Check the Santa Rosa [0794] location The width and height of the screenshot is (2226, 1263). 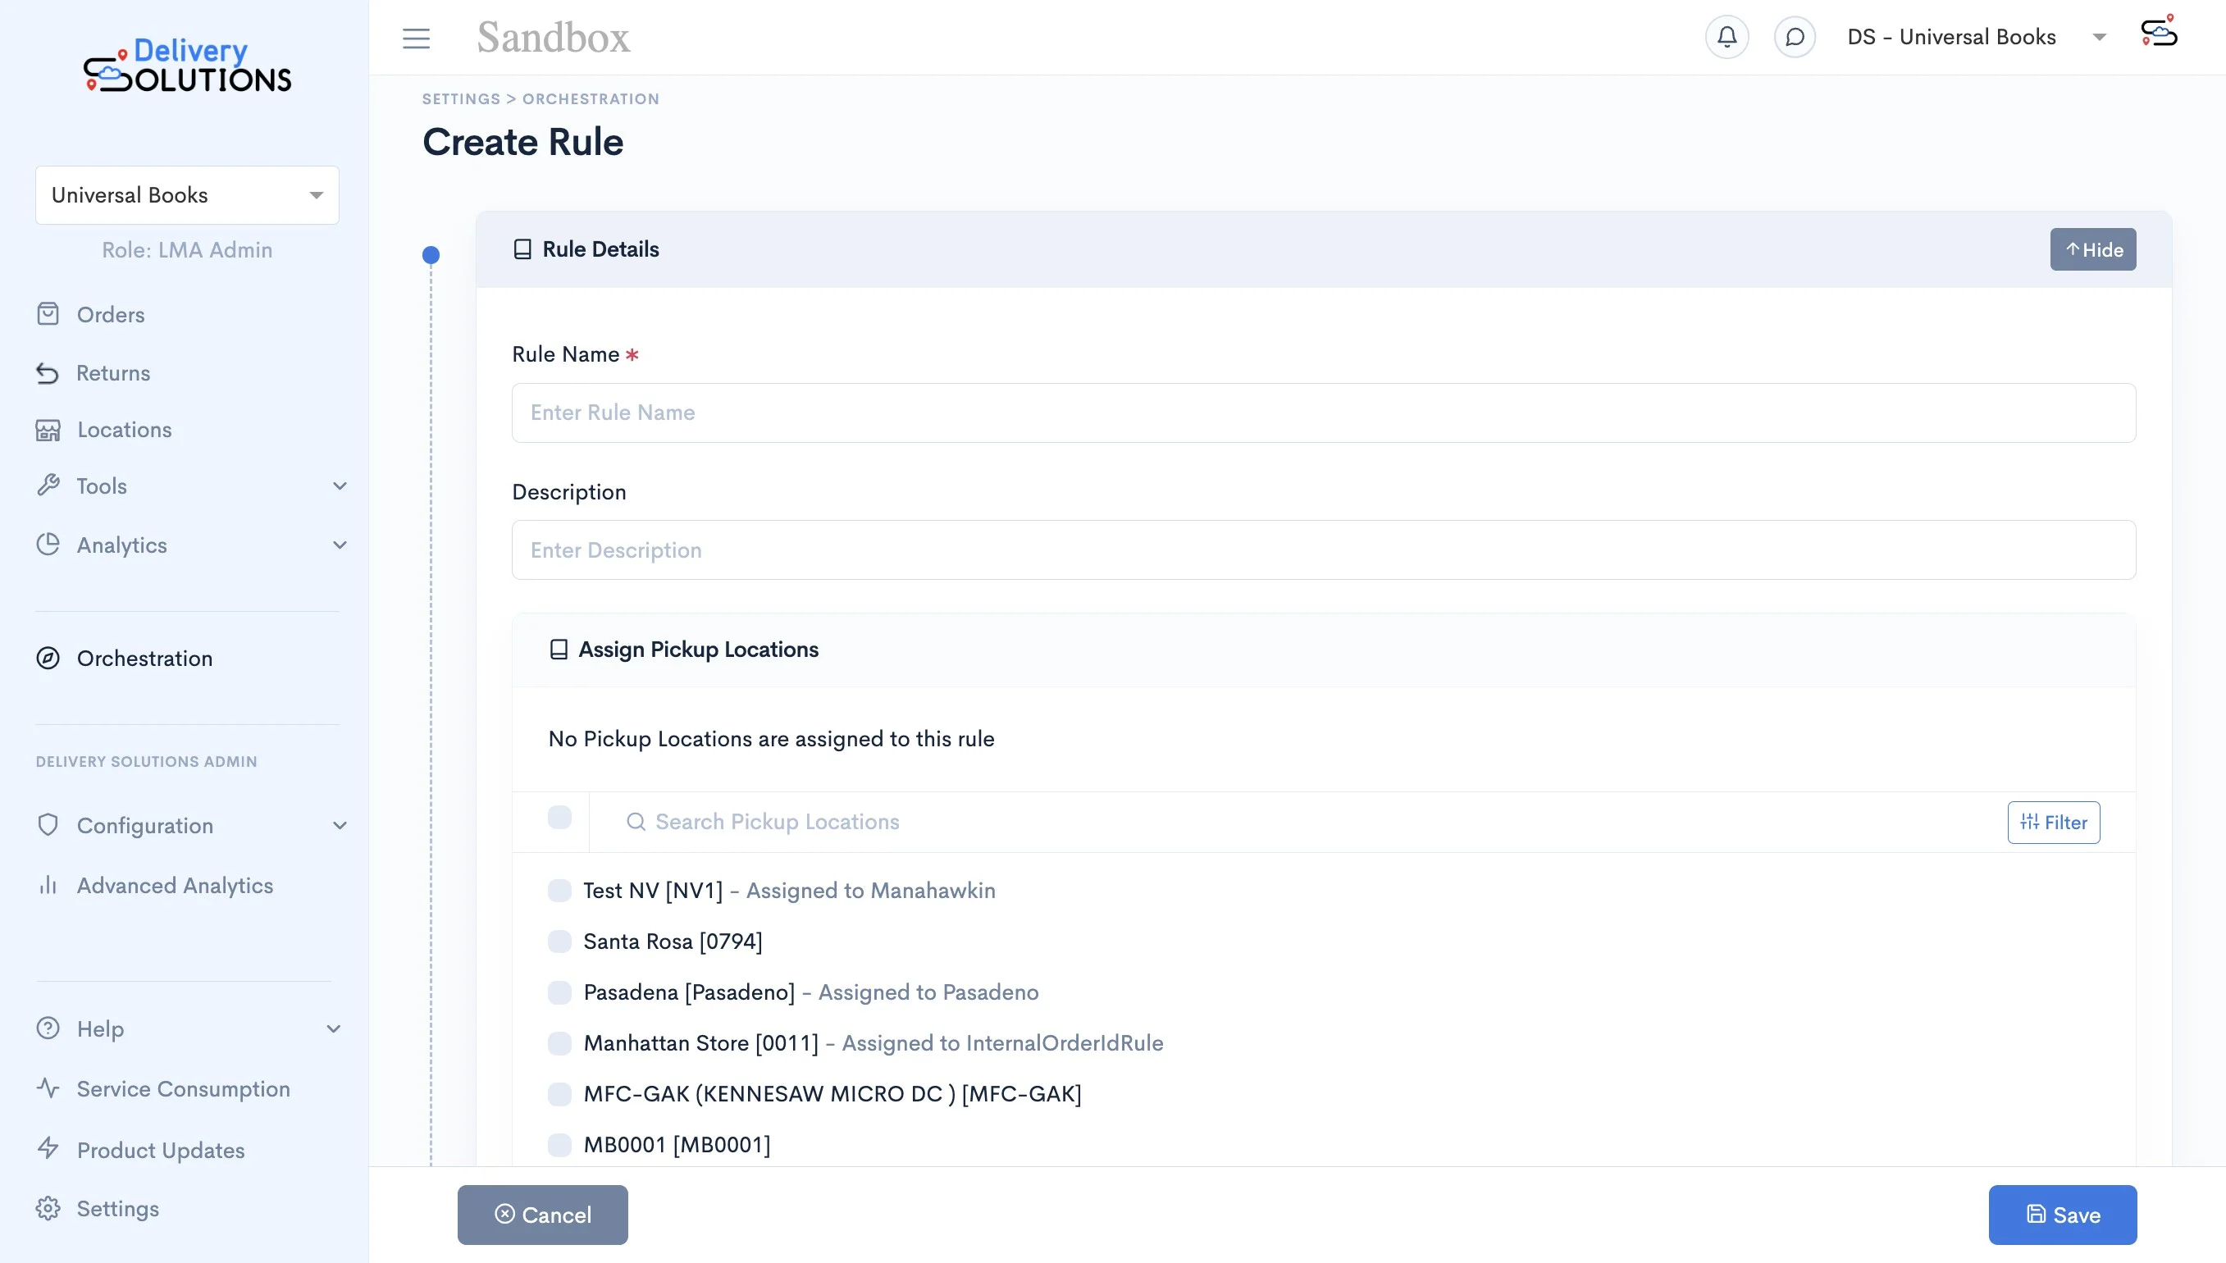(559, 942)
